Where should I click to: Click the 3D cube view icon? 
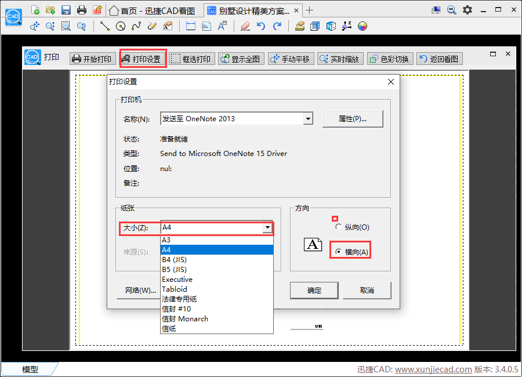tap(315, 26)
